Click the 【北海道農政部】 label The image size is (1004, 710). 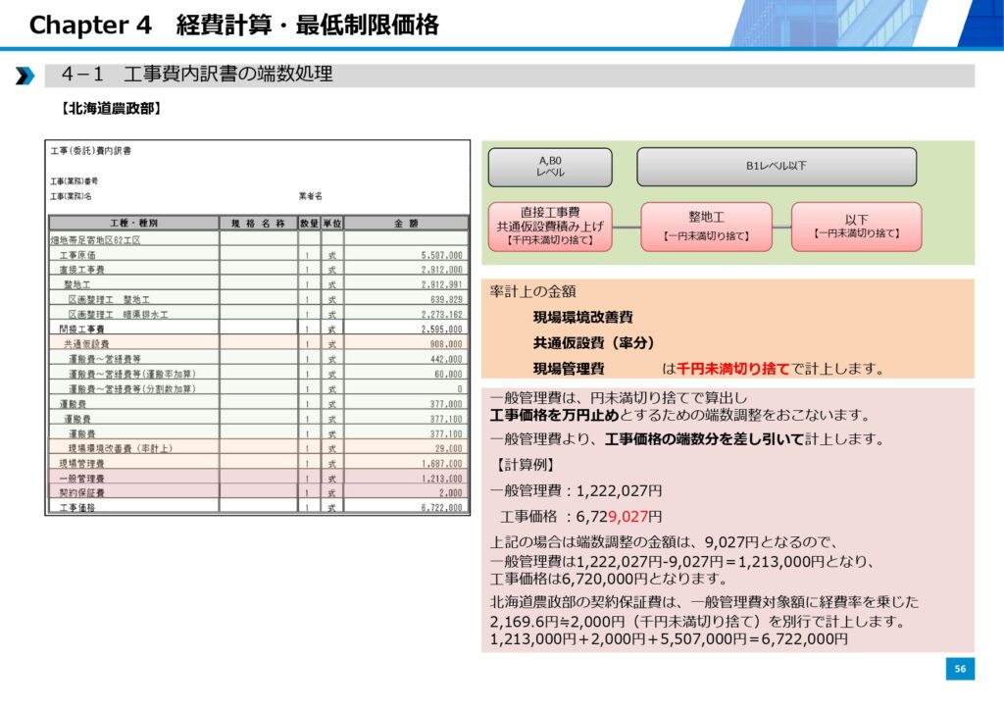point(105,109)
